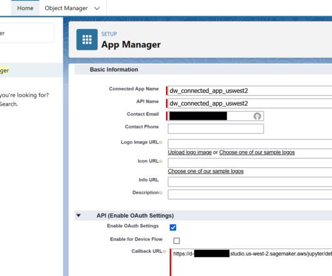Click the icon inside Contact Email field

coord(257,116)
